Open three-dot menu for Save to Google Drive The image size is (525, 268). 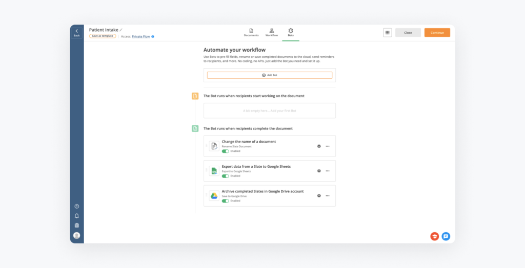328,196
